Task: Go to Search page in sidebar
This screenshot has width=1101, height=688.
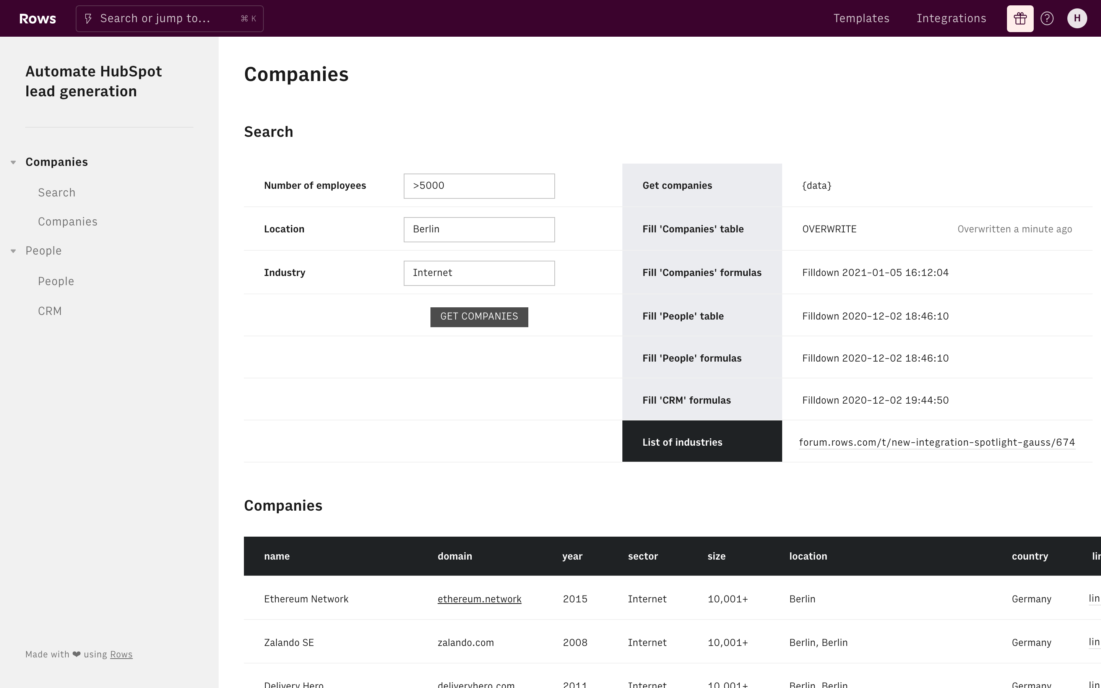Action: click(57, 193)
